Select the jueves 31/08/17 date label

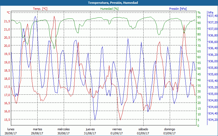coord(90,131)
